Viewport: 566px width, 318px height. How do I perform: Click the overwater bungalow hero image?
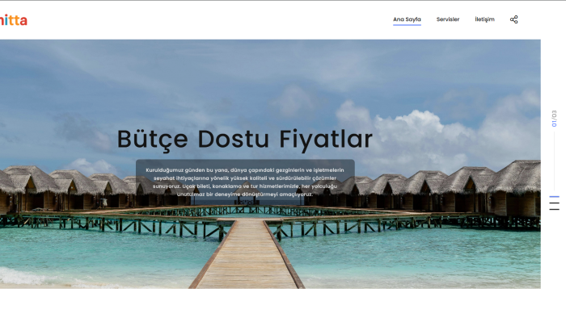(x=270, y=164)
